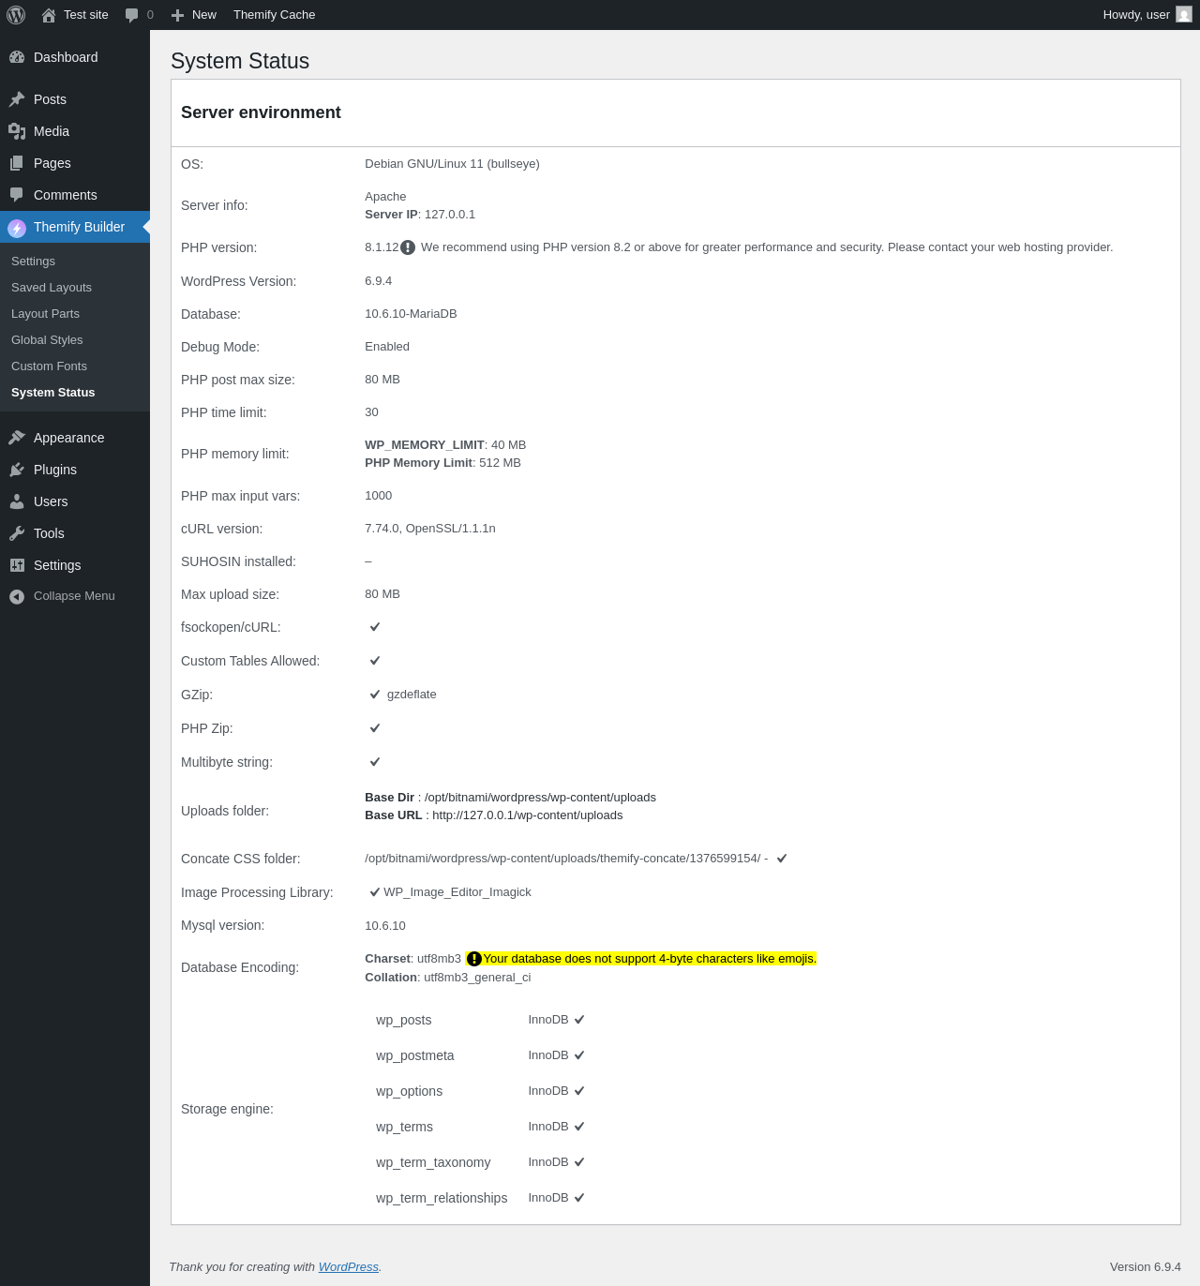Go to Global Styles submenu item
The width and height of the screenshot is (1200, 1286).
coord(47,340)
